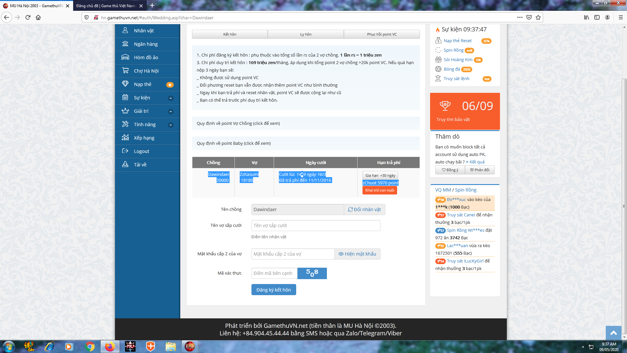Switch to the Ly hôn tab
627x353 pixels.
point(306,34)
